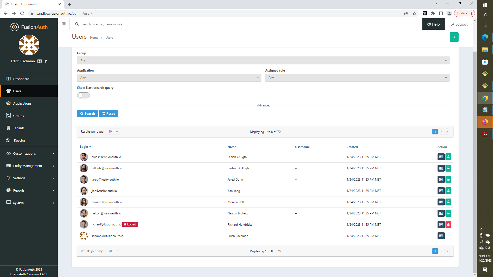This screenshot has width=493, height=277.
Task: Lock Jared Dunn's account with the lock toggle
Action: 448,179
